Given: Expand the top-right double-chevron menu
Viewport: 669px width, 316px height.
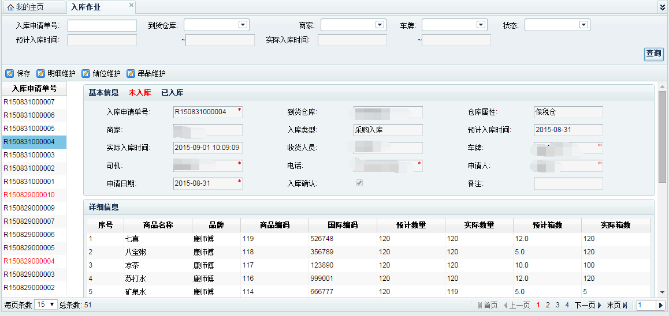Looking at the screenshot, I should click(x=662, y=7).
